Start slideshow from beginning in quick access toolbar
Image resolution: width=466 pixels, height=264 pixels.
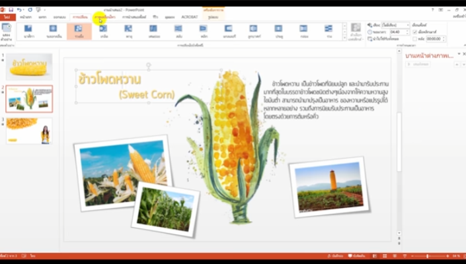tap(38, 10)
